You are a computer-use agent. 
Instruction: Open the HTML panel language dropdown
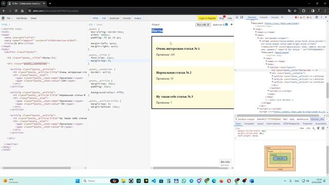[x=6, y=25]
